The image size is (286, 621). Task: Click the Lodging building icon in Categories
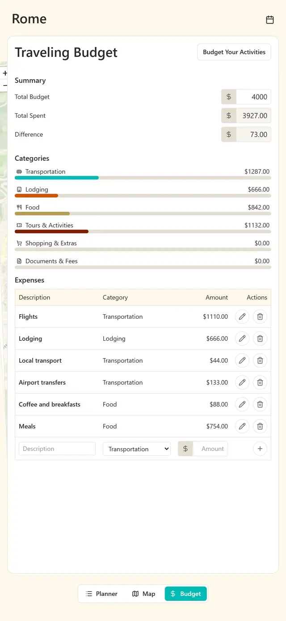click(18, 189)
